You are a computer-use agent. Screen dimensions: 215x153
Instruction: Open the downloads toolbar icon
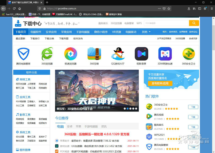[x=189, y=9]
